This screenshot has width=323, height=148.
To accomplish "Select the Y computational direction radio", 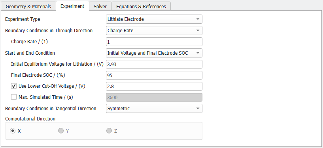I will (x=61, y=131).
